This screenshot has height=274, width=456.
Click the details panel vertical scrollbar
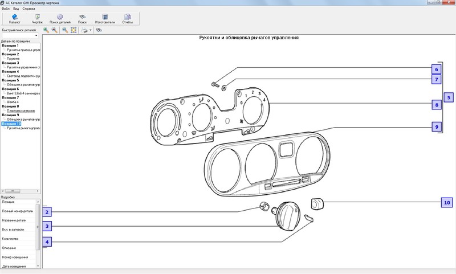[x=38, y=228]
